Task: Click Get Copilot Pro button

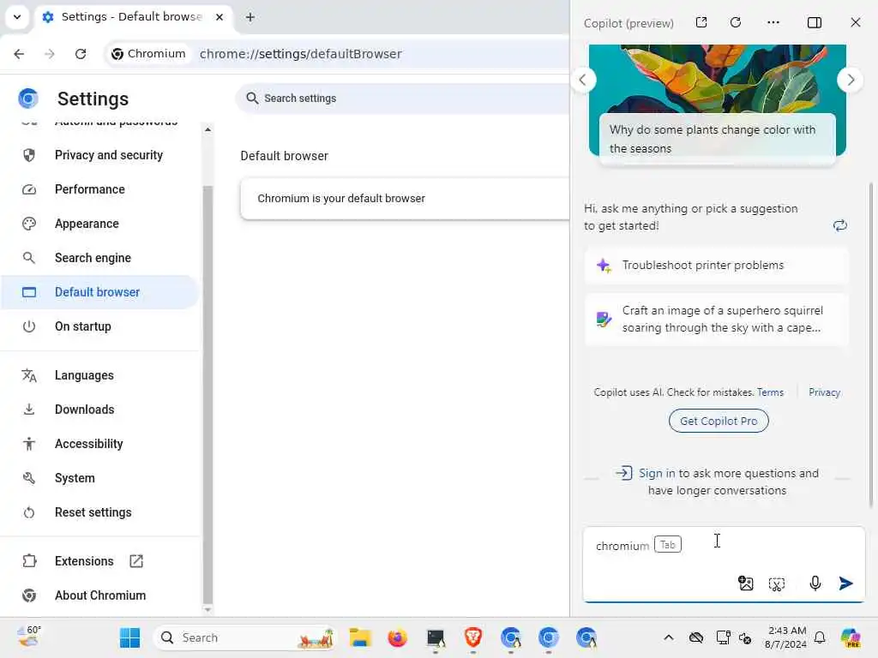Action: [719, 421]
